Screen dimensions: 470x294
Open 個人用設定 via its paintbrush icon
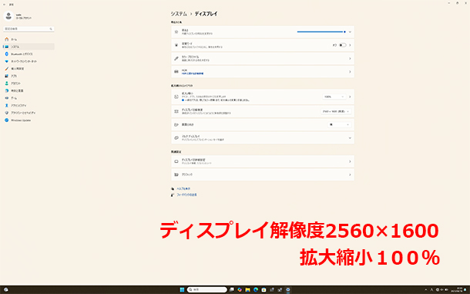pyautogui.click(x=7, y=69)
